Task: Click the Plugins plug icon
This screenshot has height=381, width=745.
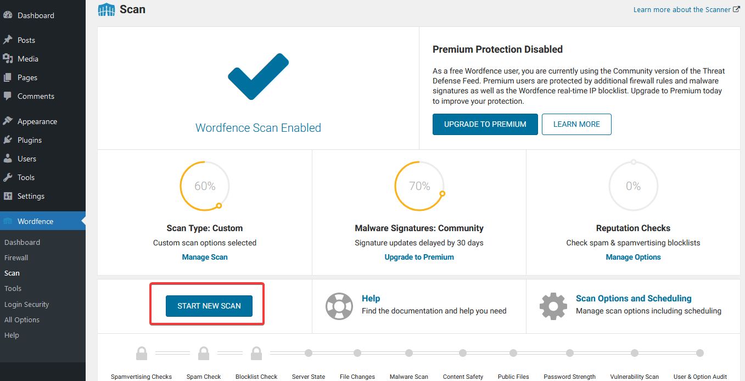Action: click(x=8, y=140)
